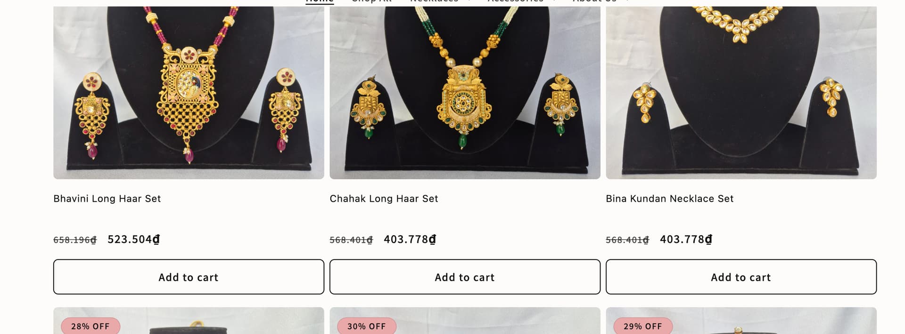
Task: Open the Accessories navigation menu
Action: pos(521,1)
